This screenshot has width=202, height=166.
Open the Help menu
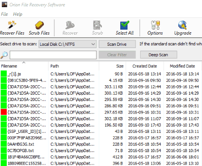[x=18, y=14]
